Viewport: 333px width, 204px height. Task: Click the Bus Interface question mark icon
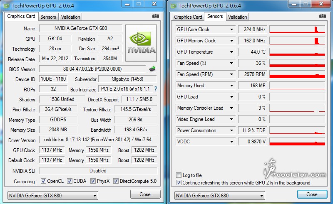tap(156, 89)
